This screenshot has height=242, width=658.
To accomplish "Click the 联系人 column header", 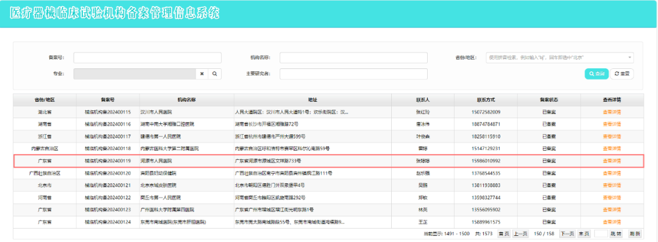I will (423, 100).
